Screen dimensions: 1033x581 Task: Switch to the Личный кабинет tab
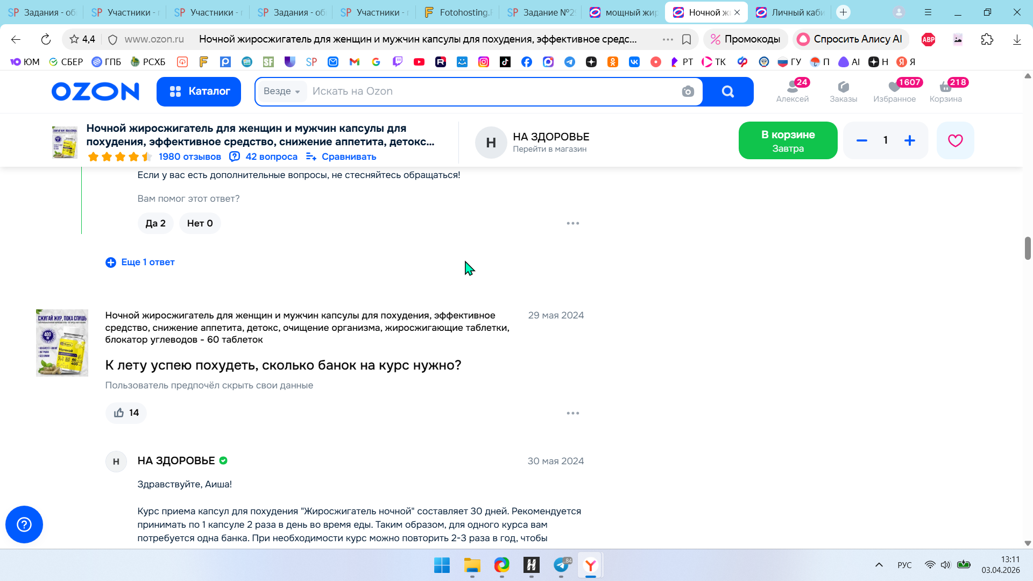(x=791, y=12)
